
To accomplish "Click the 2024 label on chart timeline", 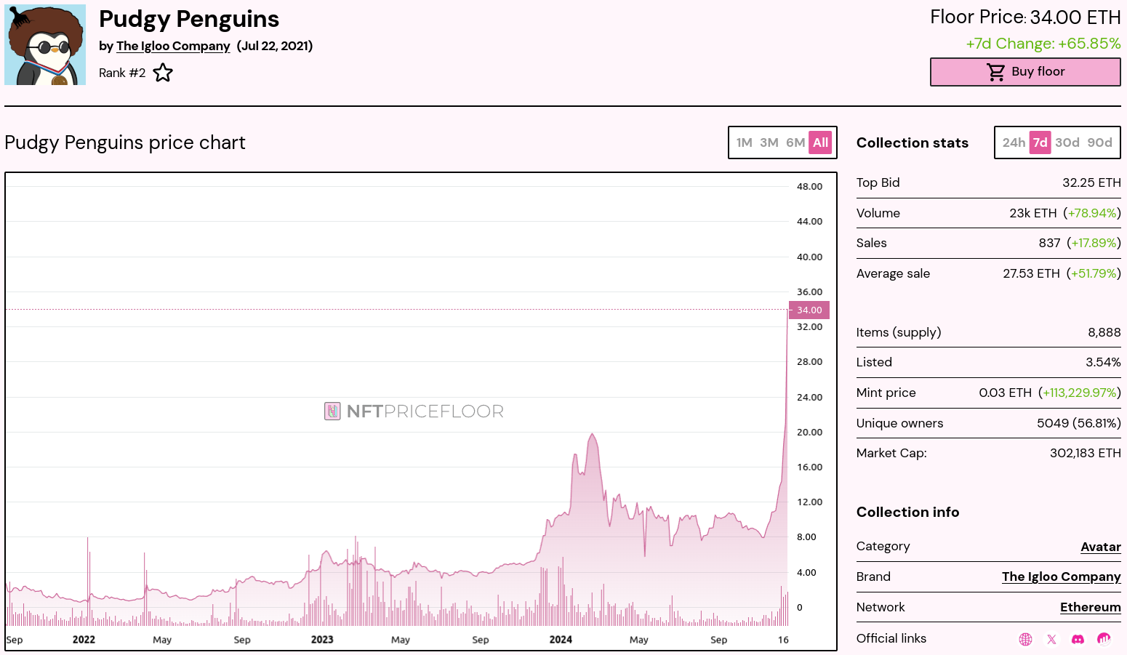I will 561,640.
